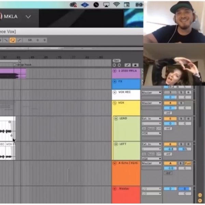Open LEAD input type Ext. In dropdown
205x205 pixels.
point(151,119)
